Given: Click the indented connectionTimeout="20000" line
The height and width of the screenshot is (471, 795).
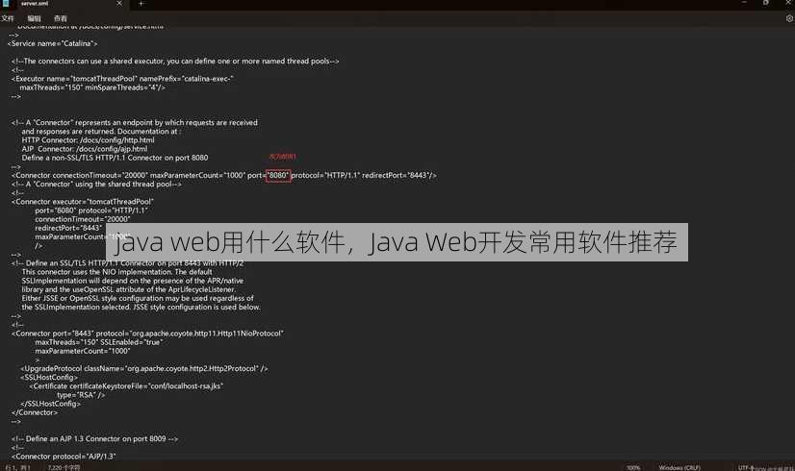Looking at the screenshot, I should click(x=83, y=219).
